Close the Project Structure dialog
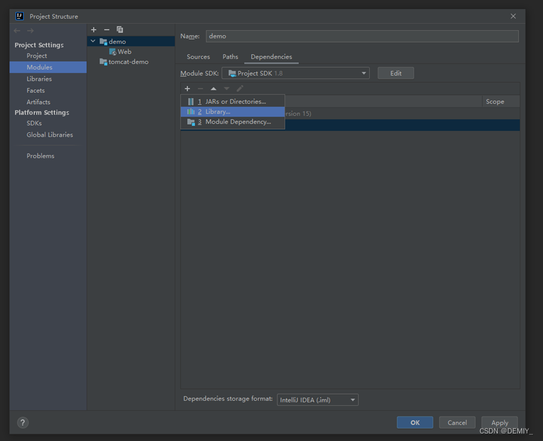 (513, 16)
